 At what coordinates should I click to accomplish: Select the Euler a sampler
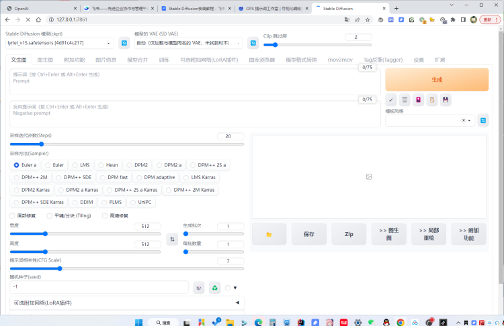[25, 165]
